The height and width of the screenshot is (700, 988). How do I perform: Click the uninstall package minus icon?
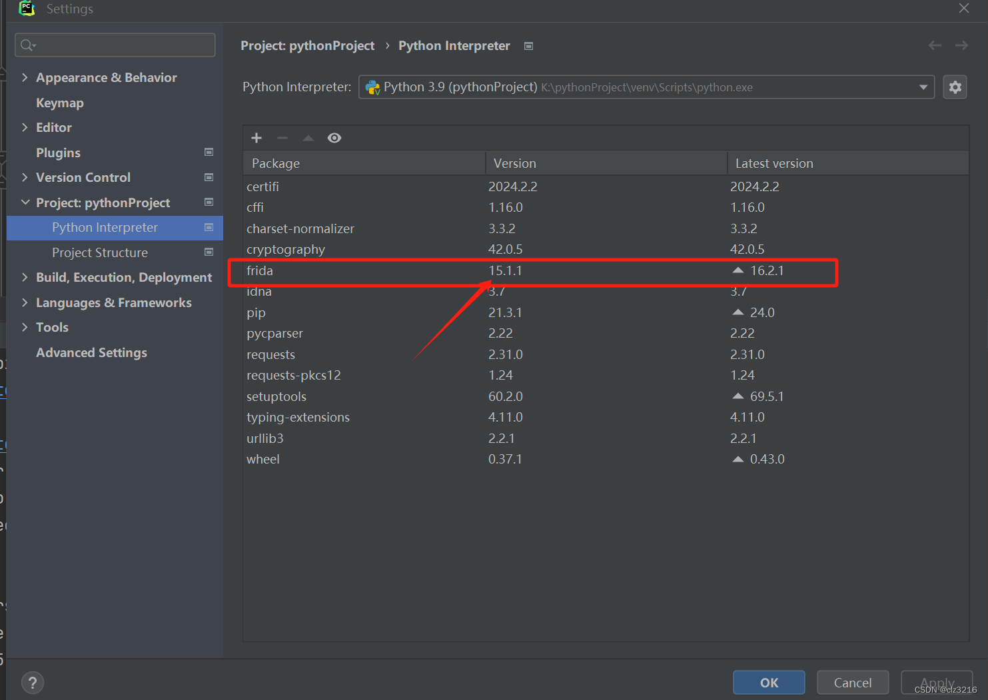click(282, 138)
